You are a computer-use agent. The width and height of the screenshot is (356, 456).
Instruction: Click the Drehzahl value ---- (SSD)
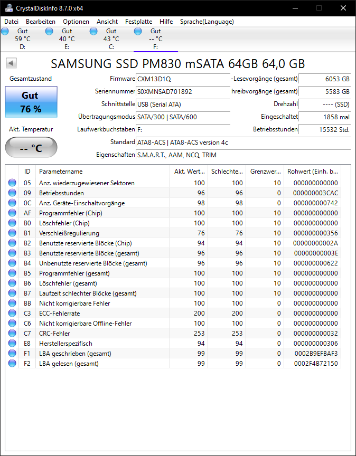(325, 104)
